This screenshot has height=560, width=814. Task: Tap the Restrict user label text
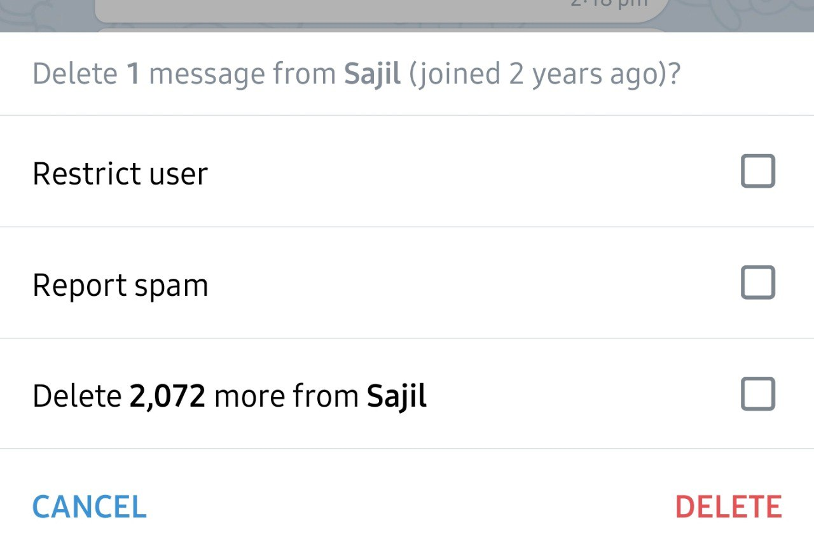click(120, 174)
